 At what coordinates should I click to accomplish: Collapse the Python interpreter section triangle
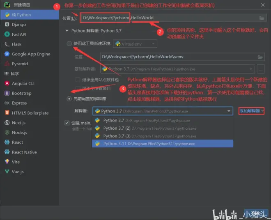(67, 31)
